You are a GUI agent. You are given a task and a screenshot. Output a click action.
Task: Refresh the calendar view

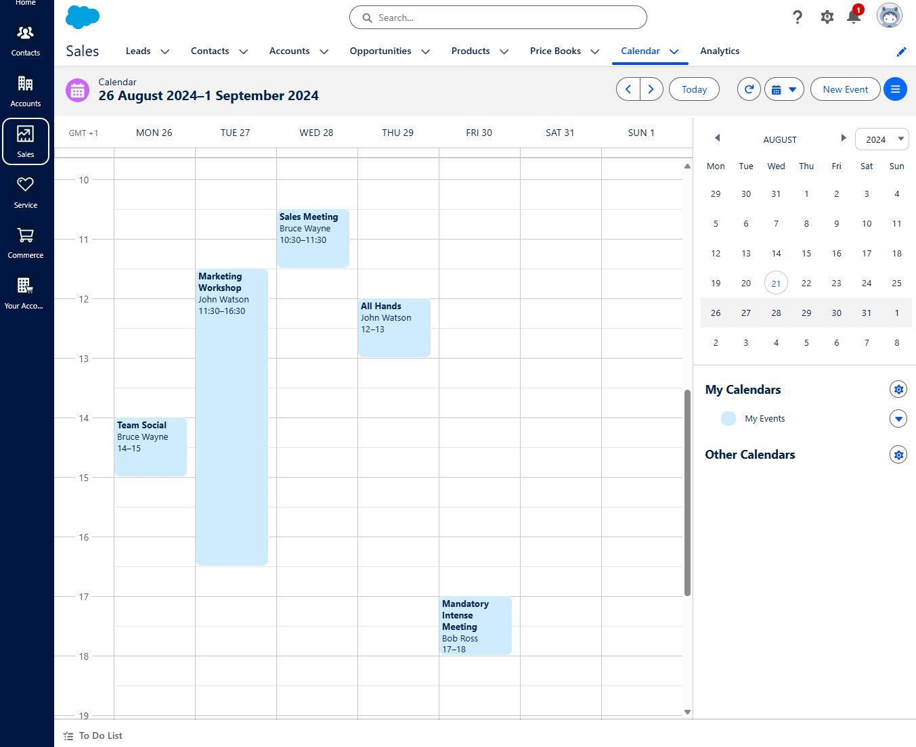(749, 89)
